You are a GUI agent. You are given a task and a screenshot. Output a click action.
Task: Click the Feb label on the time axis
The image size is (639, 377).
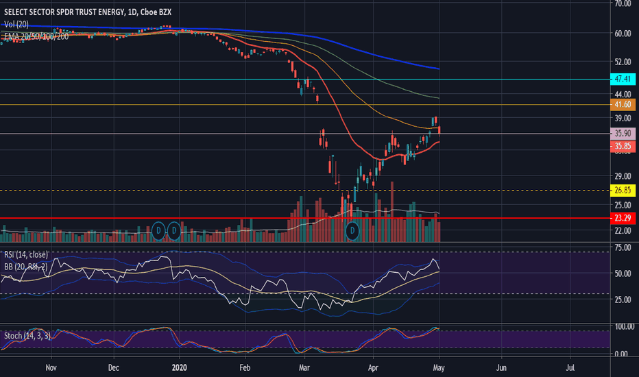(245, 367)
